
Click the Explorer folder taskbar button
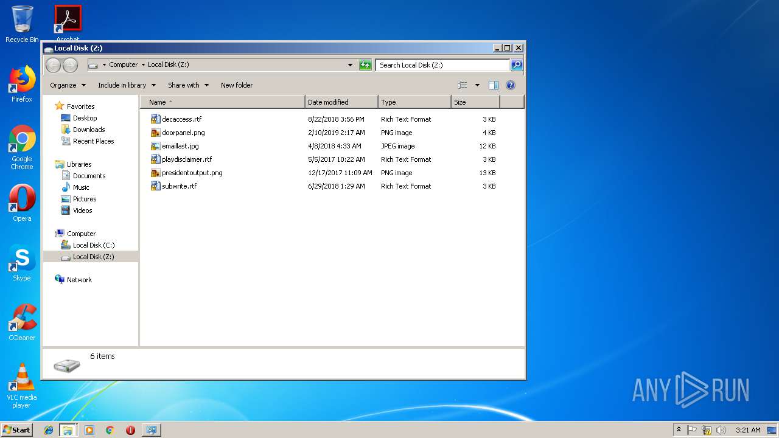coord(68,430)
